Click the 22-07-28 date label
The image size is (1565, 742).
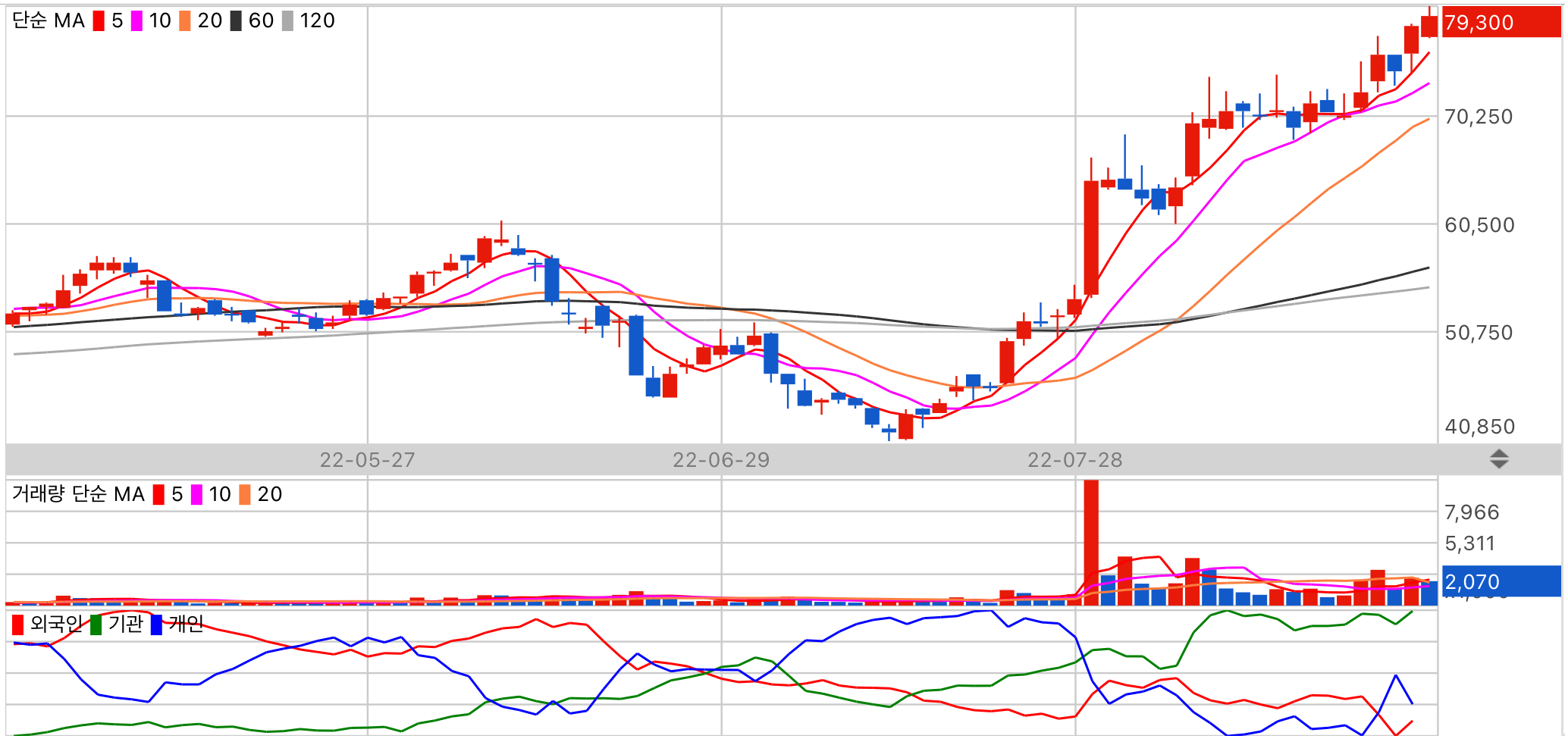coord(1074,460)
